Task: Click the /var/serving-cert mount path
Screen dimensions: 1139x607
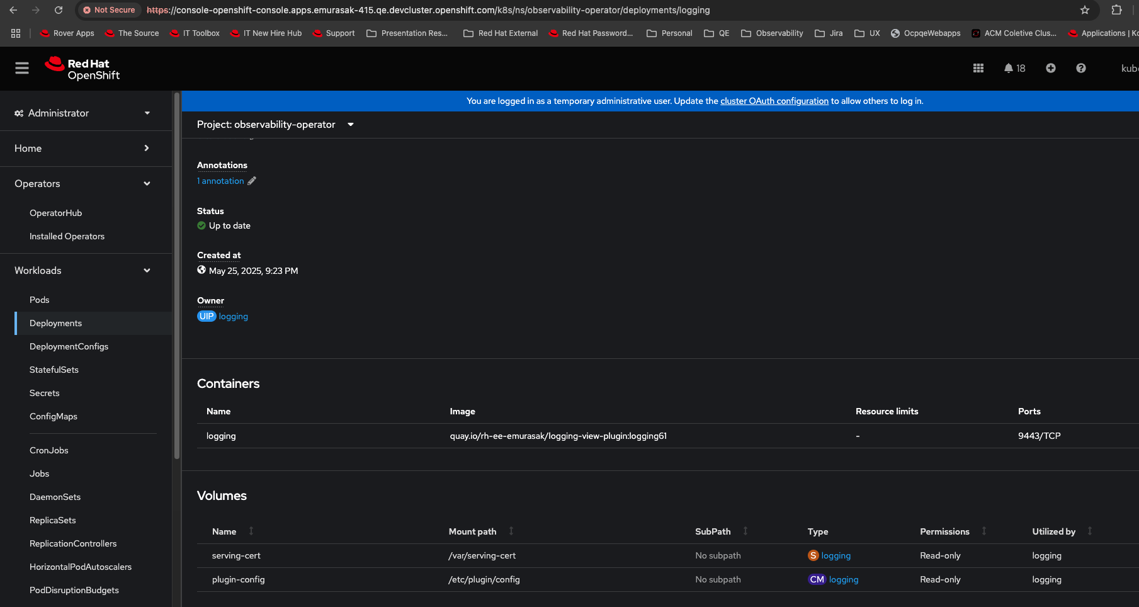Action: (x=482, y=555)
